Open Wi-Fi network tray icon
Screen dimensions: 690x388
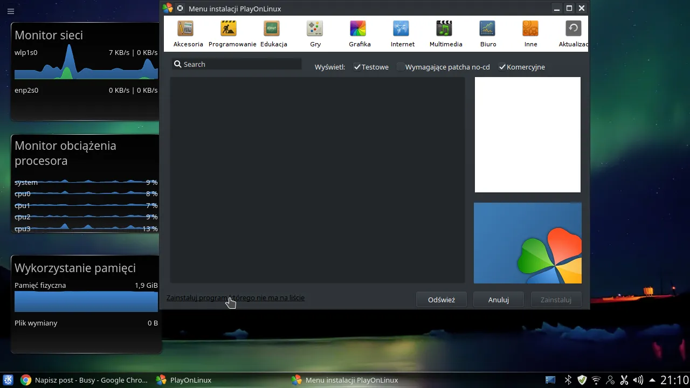coord(596,380)
